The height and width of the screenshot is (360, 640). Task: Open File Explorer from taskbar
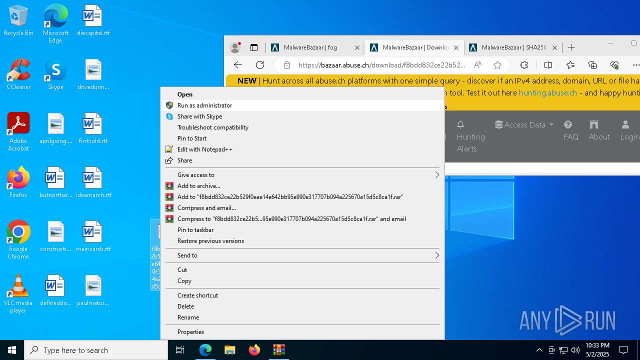click(230, 350)
